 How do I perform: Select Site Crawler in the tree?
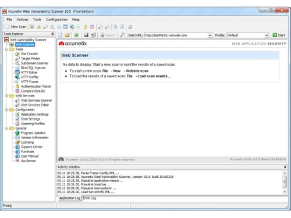(x=29, y=54)
